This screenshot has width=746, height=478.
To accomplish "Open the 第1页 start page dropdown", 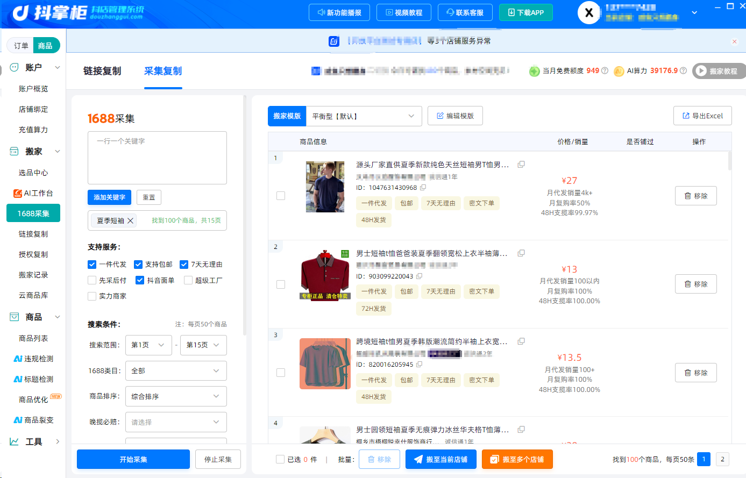I will (148, 345).
